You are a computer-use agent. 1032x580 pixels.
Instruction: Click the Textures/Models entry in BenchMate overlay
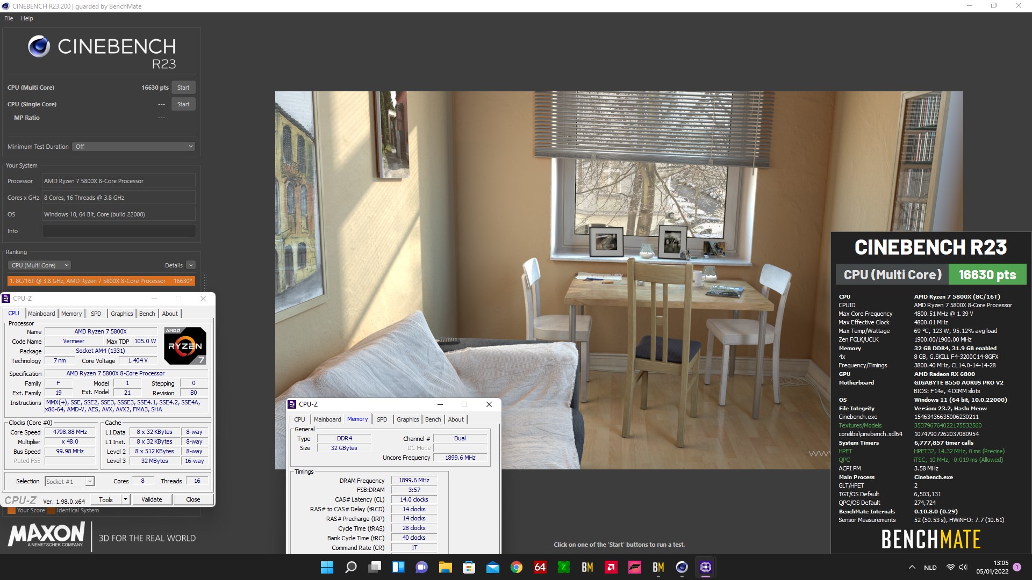pyautogui.click(x=860, y=425)
